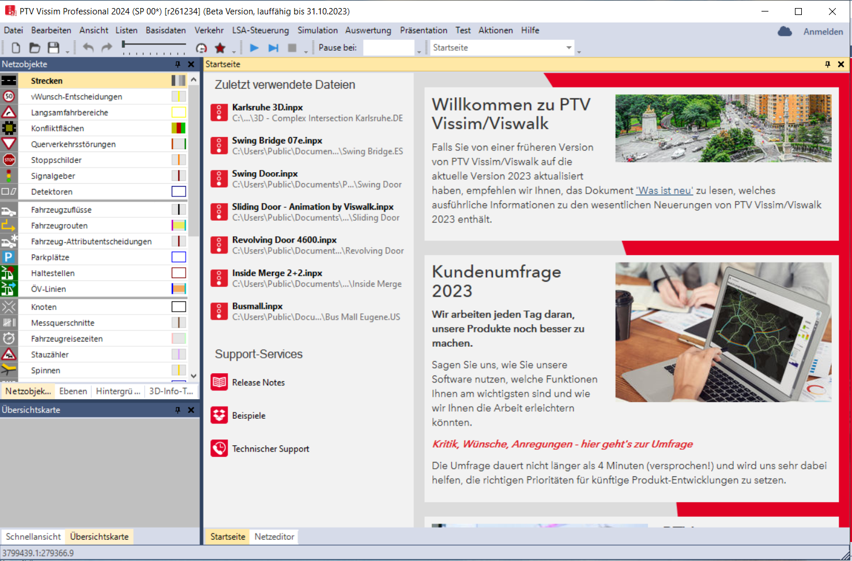Screen dimensions: 852x561
Task: Select the ÖV-Linien icon
Action: tap(9, 289)
